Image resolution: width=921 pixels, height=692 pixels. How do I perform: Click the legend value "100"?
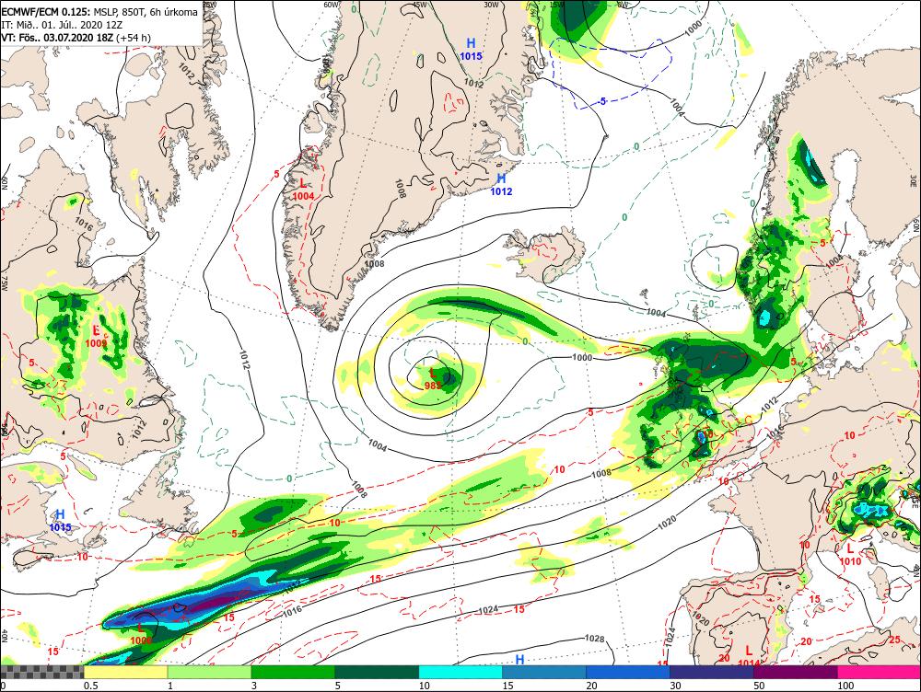(845, 686)
